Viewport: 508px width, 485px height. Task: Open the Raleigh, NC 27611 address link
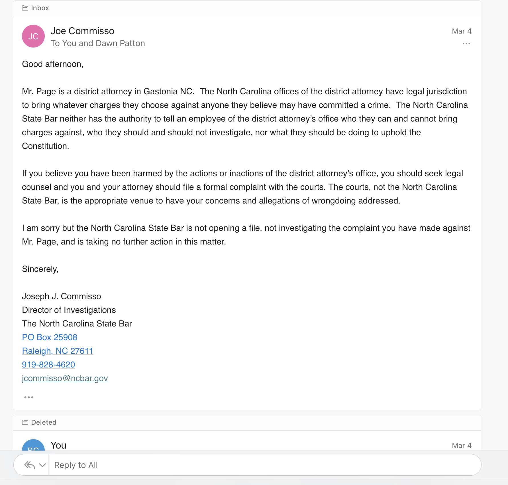[58, 351]
